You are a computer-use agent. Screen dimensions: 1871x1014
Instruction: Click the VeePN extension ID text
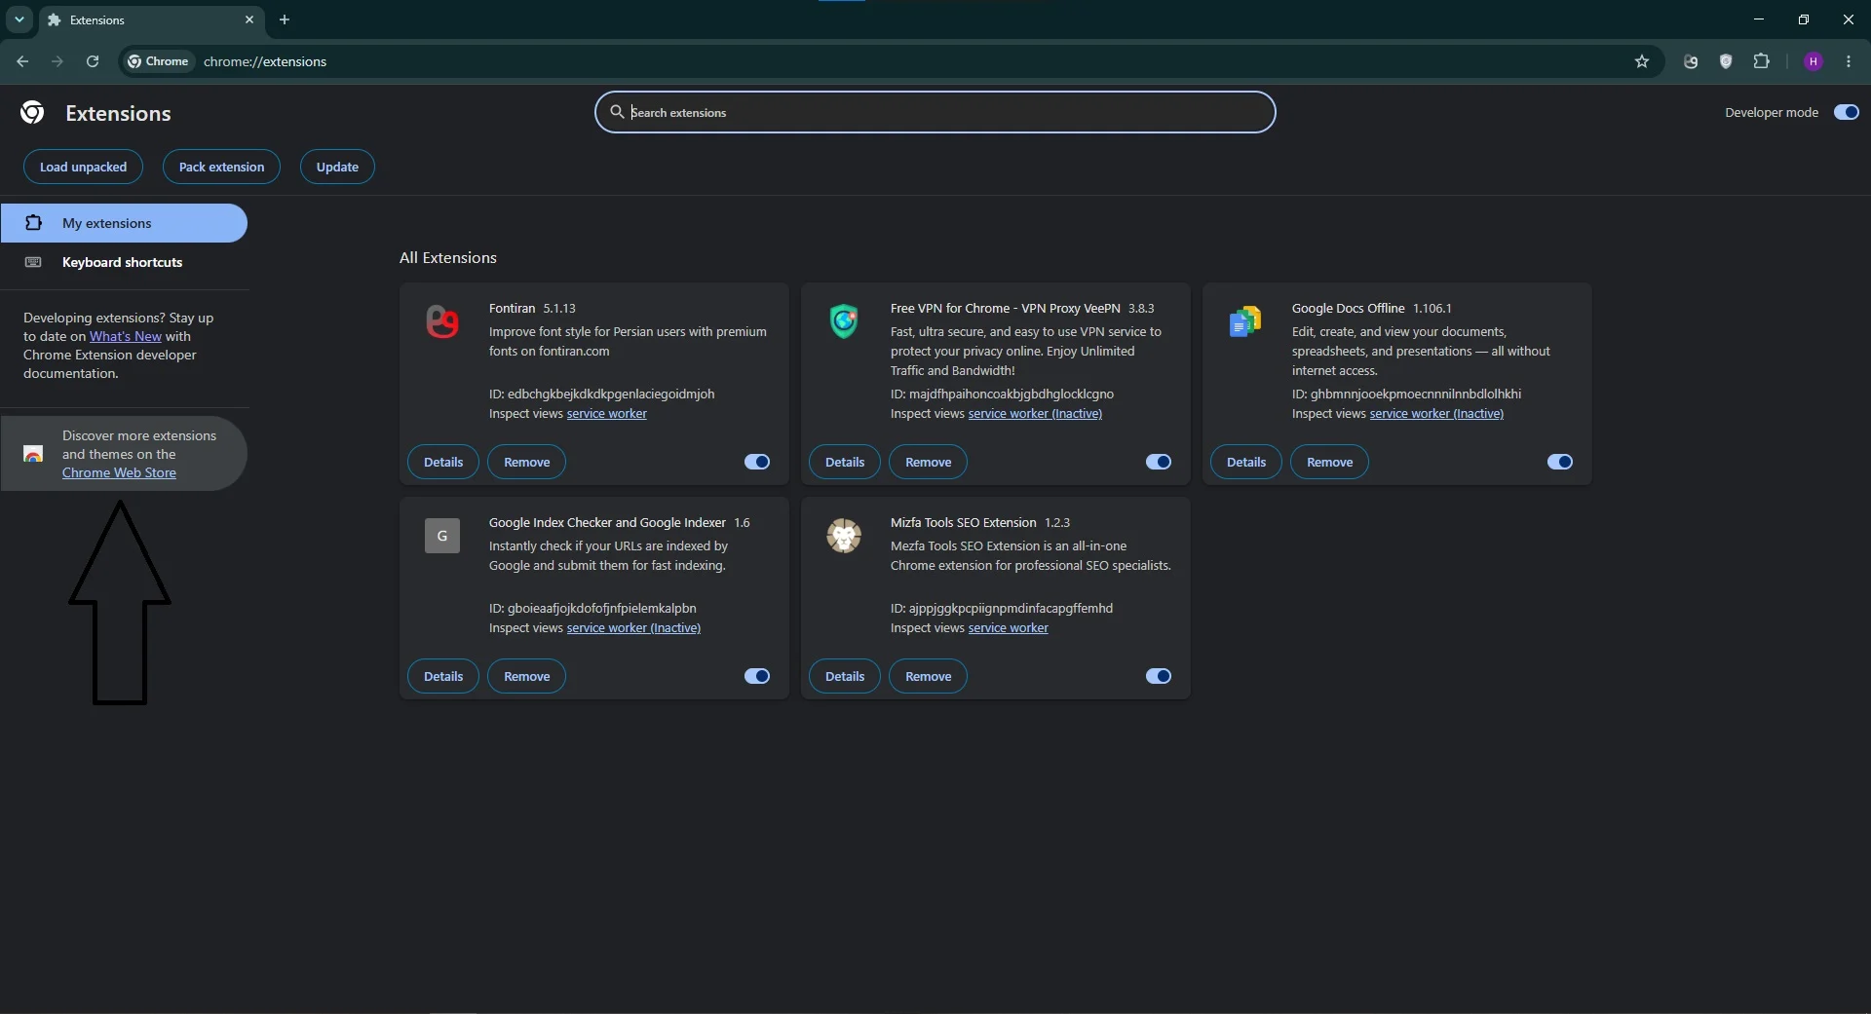[1002, 394]
